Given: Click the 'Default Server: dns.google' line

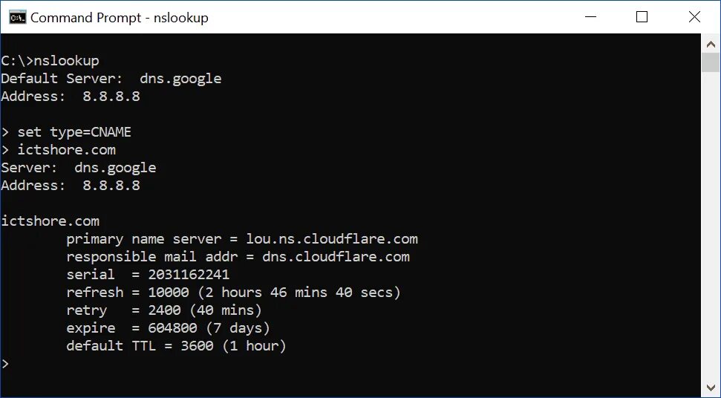Looking at the screenshot, I should [x=111, y=79].
